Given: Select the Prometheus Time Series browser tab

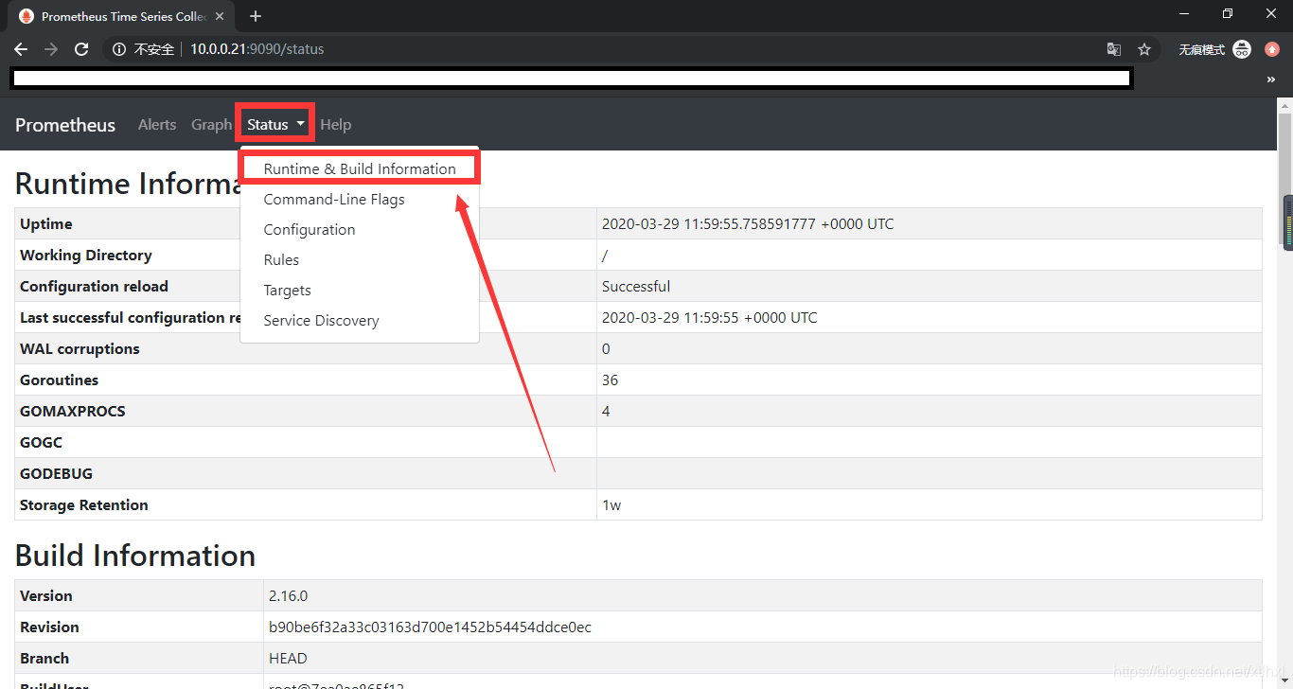Looking at the screenshot, I should pyautogui.click(x=121, y=16).
